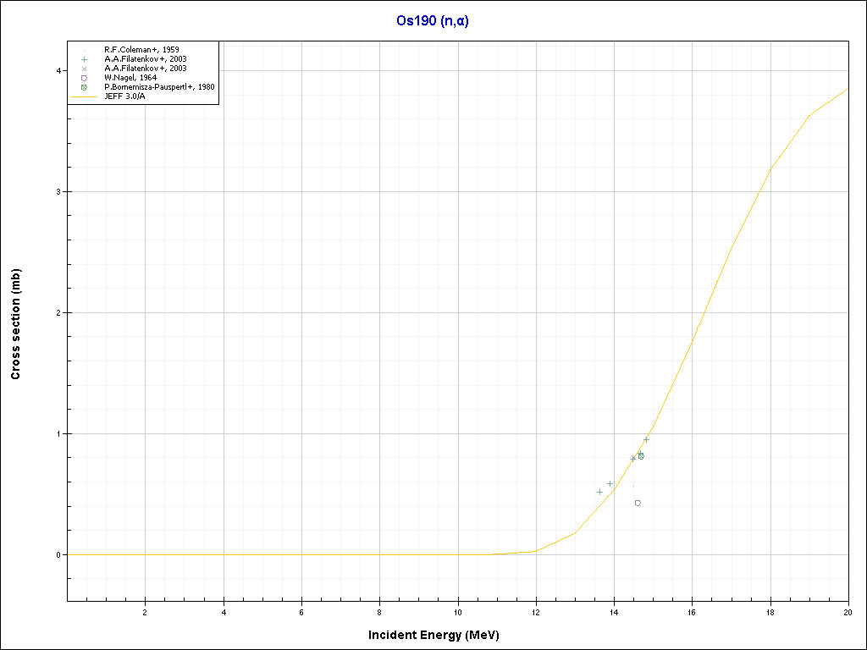The width and height of the screenshot is (867, 650).
Task: Click the yellow JEFF 3.0/A legend line
Action: 84,96
